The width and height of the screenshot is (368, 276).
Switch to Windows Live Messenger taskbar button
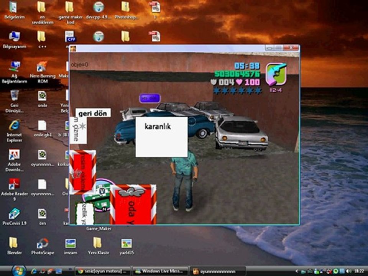coord(161,271)
